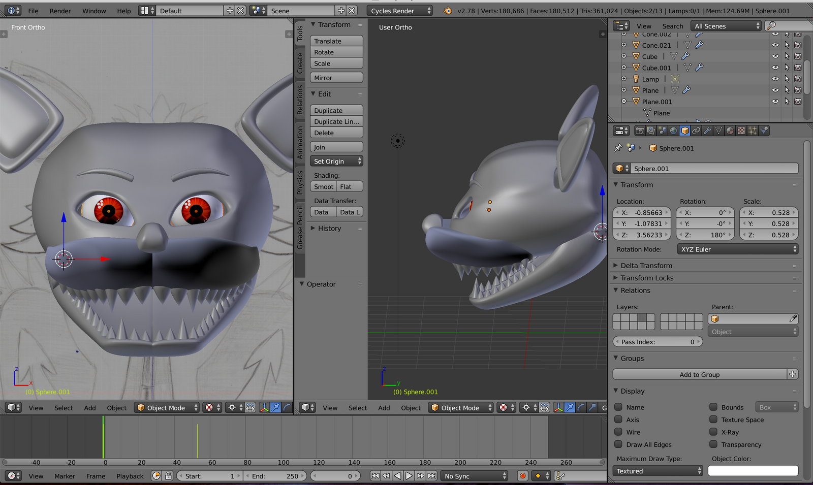Open the Set Origin dropdown

pyautogui.click(x=336, y=161)
